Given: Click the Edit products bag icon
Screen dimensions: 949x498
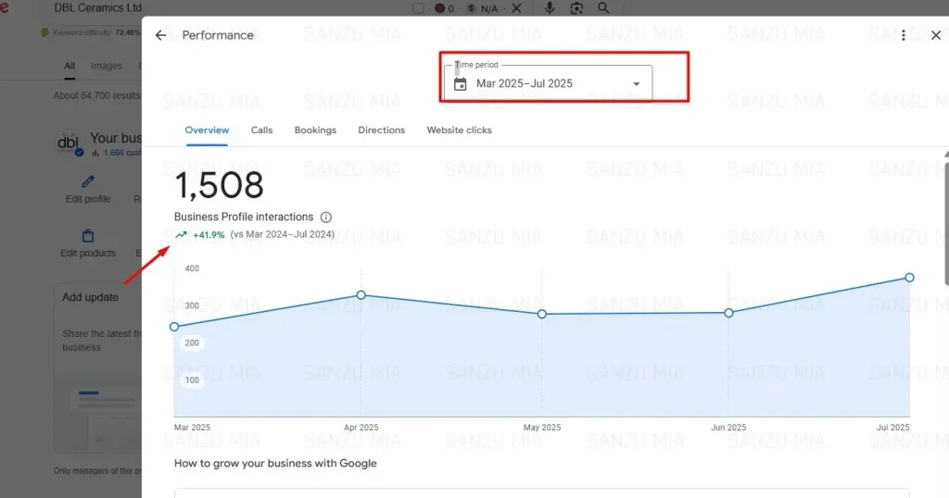Looking at the screenshot, I should pos(88,236).
